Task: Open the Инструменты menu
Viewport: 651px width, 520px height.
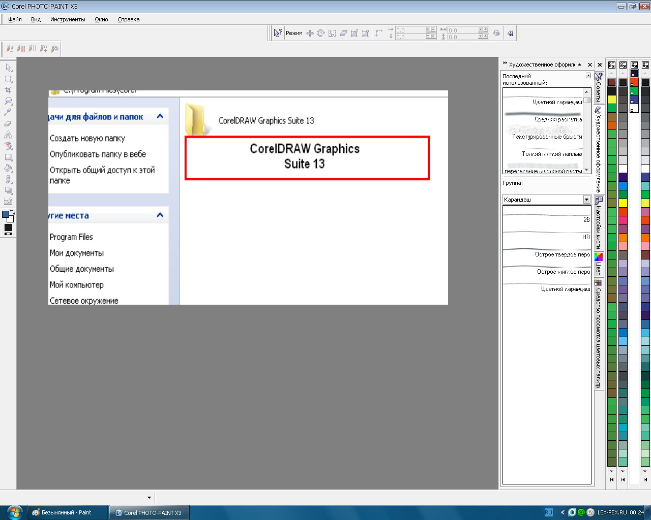Action: pos(68,19)
